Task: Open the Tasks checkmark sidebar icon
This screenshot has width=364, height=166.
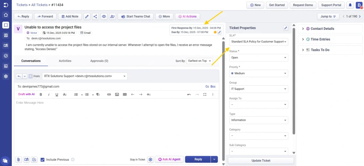Action: (x=6, y=56)
